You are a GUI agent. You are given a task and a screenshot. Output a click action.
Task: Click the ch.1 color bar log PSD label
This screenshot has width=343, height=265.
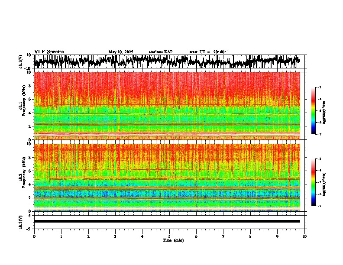(x=324, y=113)
